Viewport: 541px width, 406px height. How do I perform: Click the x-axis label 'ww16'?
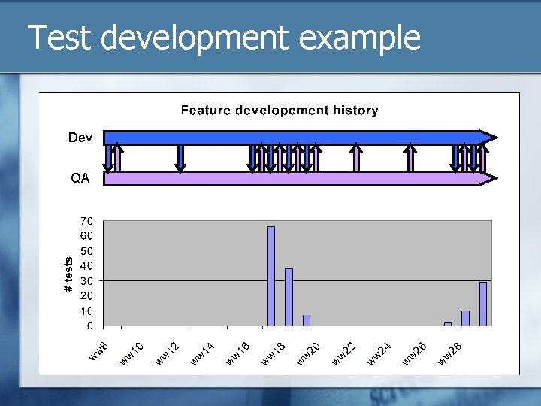(x=237, y=353)
